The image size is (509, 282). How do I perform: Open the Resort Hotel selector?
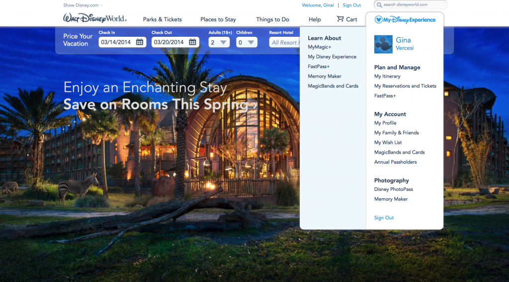284,42
